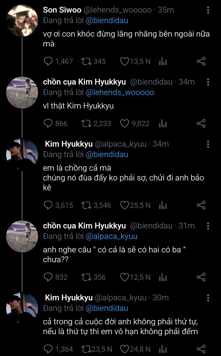
Task: Retweet the tweet with 2,233 retweets
Action: click(x=86, y=124)
